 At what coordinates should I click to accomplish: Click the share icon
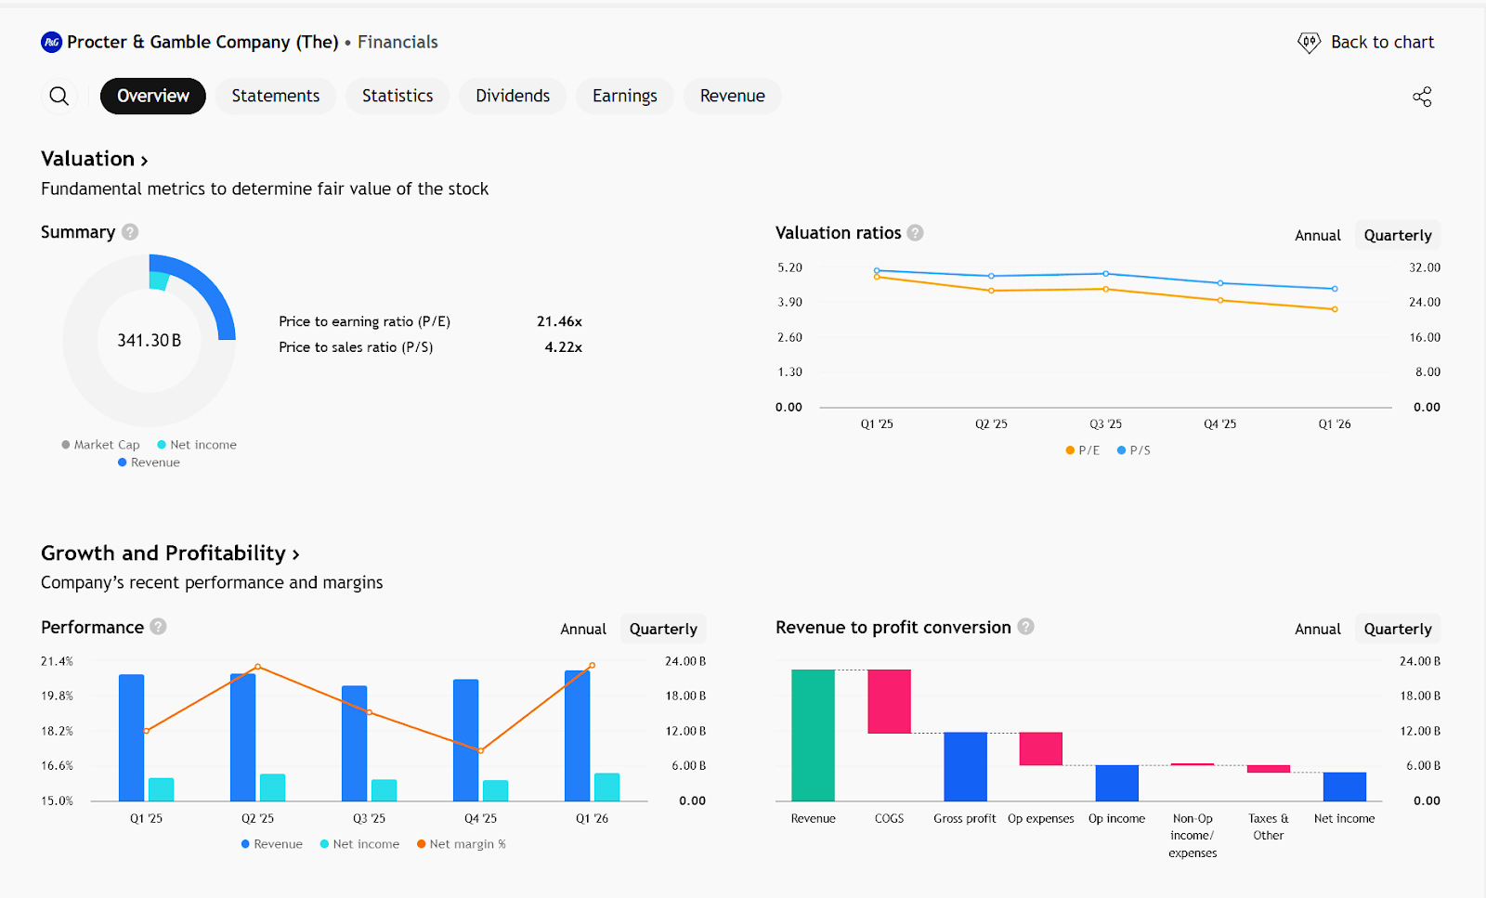pos(1422,97)
